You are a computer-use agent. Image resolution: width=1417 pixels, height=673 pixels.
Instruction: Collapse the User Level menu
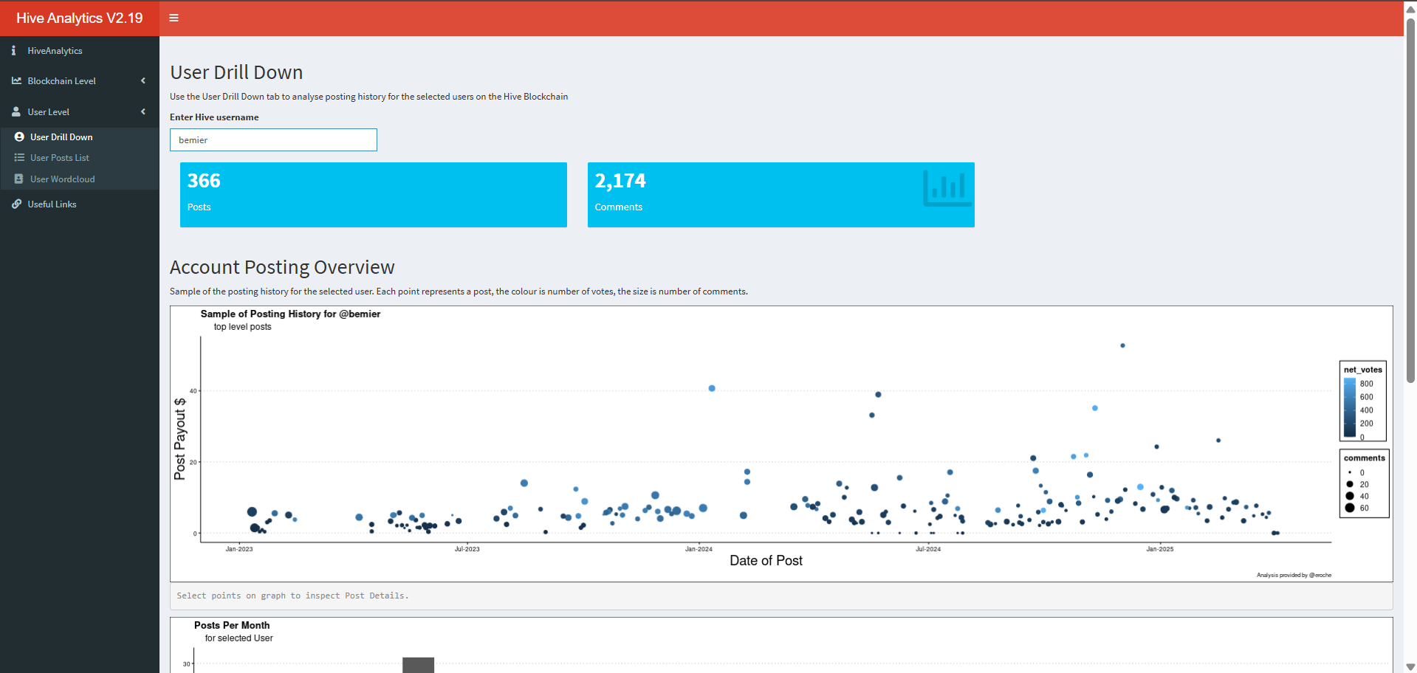coord(80,112)
